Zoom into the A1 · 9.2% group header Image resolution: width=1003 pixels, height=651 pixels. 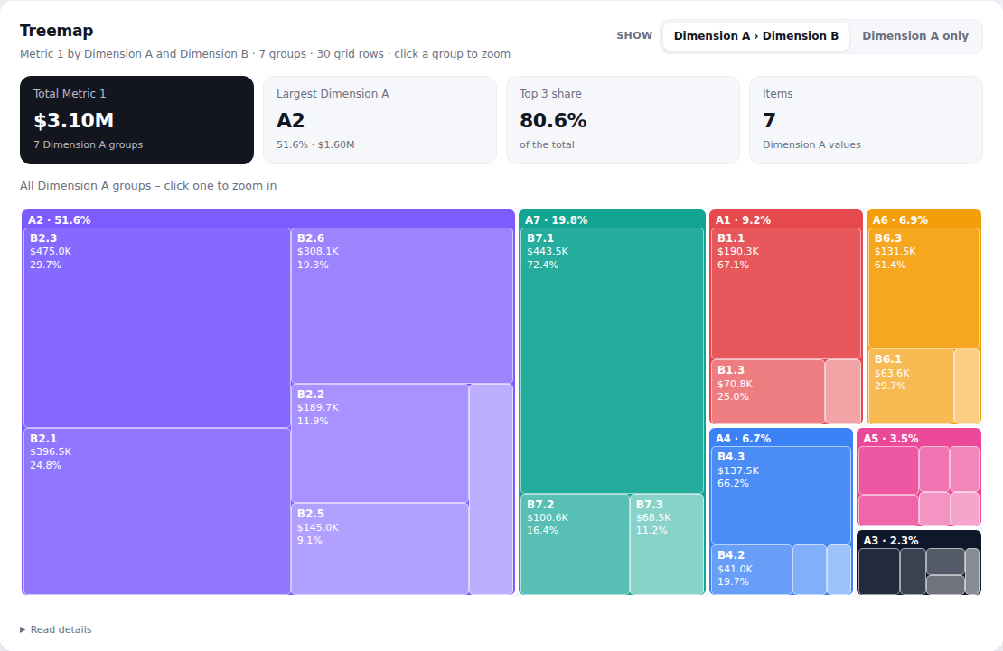(786, 219)
